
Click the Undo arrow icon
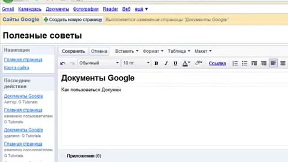coord(63,63)
